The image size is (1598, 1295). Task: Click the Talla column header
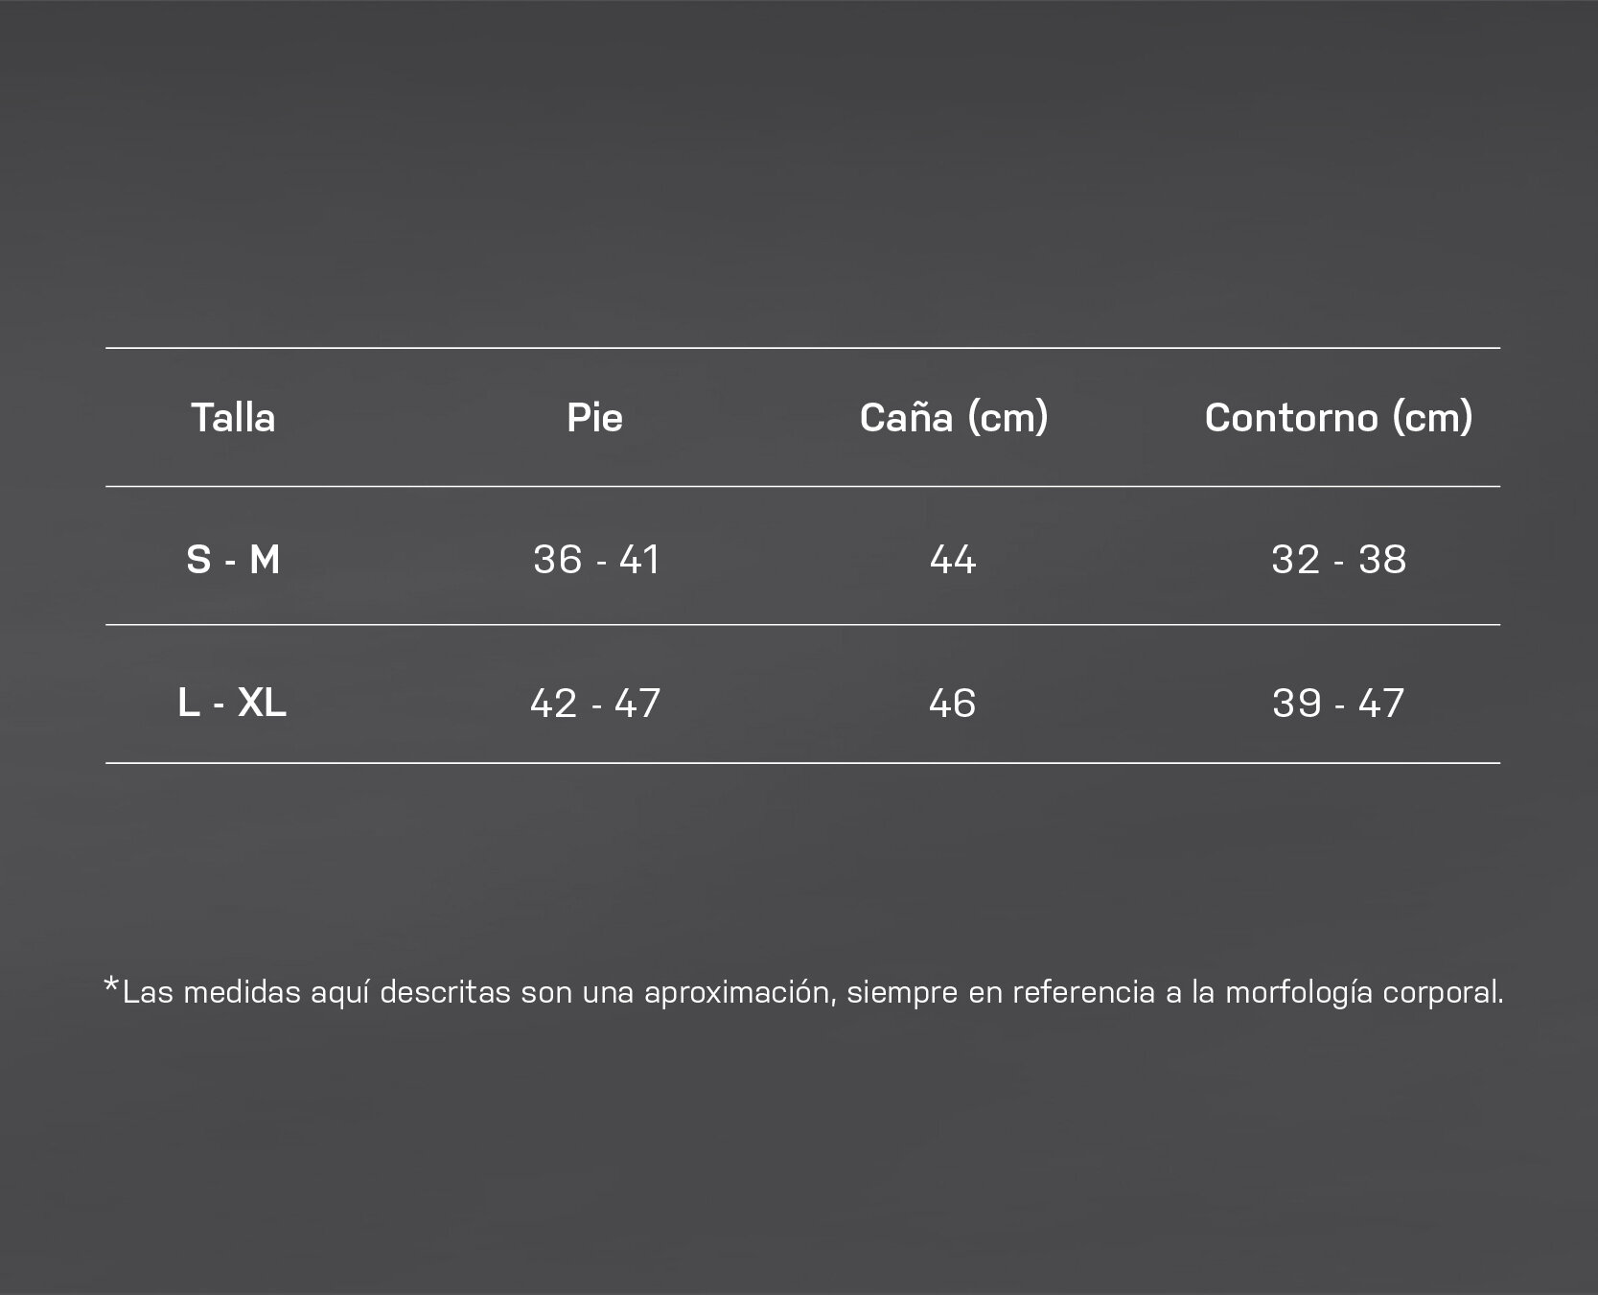point(233,418)
